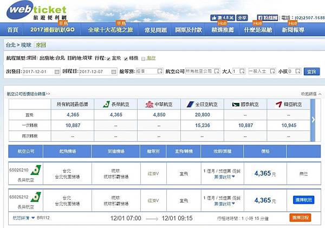325x228 pixels.
Task: Open the 2017連假趴趴GO menu
Action: coord(52,30)
